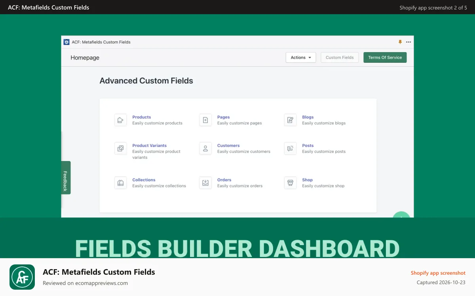Click 'Easily customize orders' text
475x296 pixels.
(240, 186)
